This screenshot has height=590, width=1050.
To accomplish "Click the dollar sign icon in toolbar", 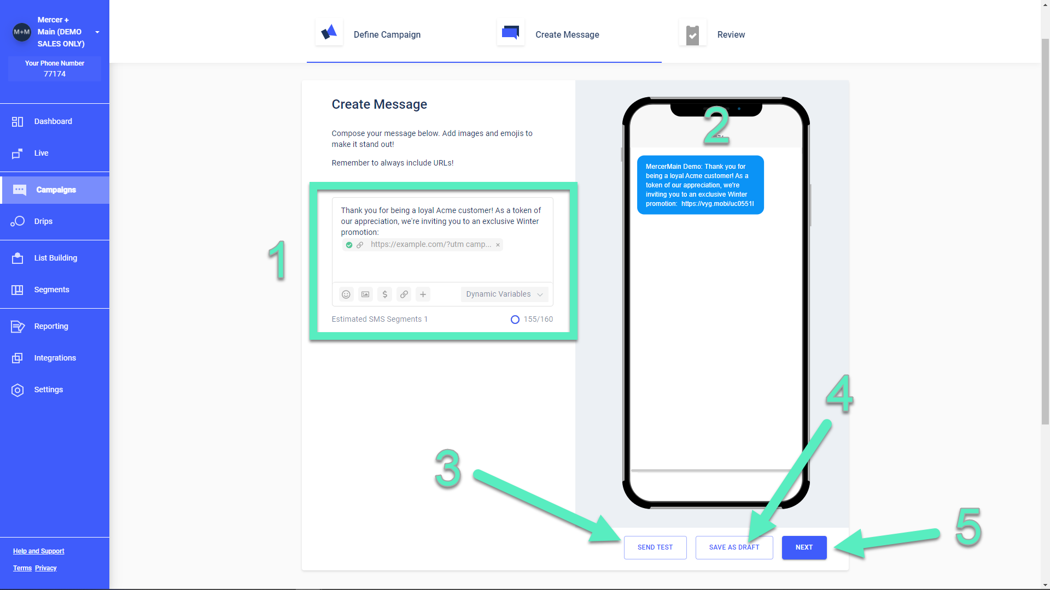I will pyautogui.click(x=385, y=294).
